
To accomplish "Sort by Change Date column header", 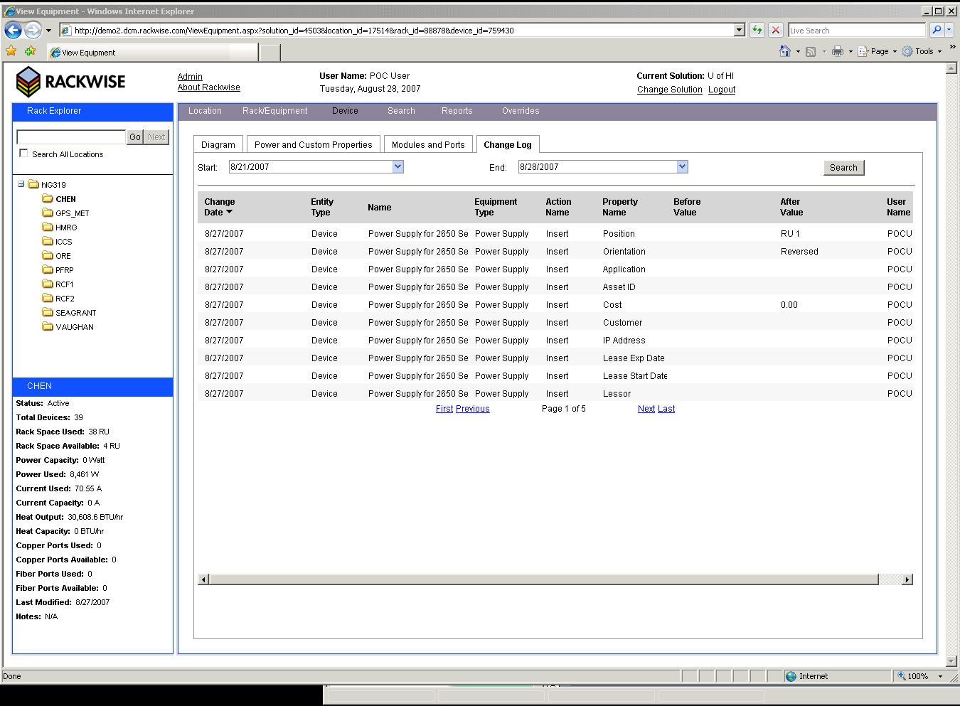I will [x=219, y=207].
